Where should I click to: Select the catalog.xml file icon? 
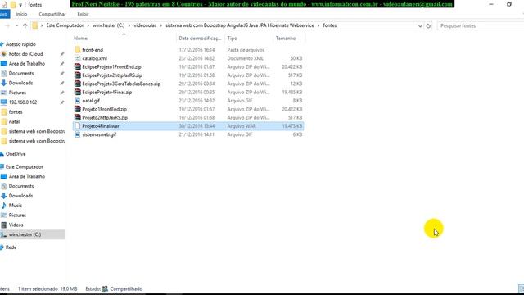pos(78,58)
